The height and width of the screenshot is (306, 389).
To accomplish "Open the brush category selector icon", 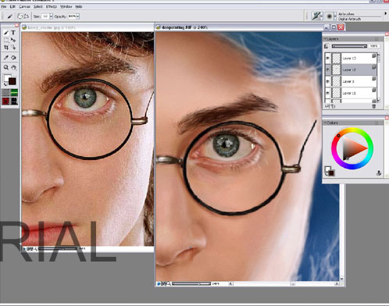I will coord(316,16).
